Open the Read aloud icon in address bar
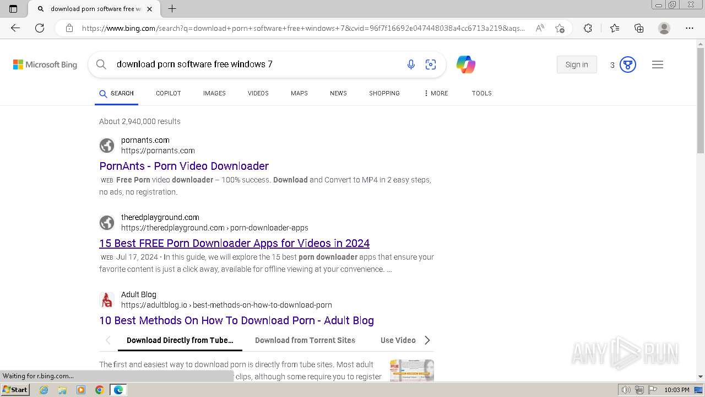This screenshot has height=397, width=705. (540, 28)
